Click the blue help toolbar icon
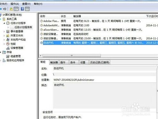The height and width of the screenshot is (119, 158). click(x=22, y=9)
